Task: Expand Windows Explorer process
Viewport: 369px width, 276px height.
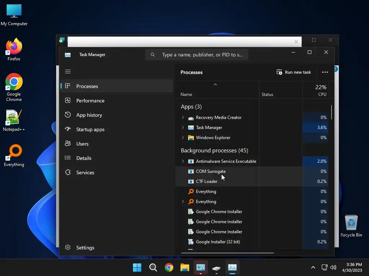Action: [183, 138]
